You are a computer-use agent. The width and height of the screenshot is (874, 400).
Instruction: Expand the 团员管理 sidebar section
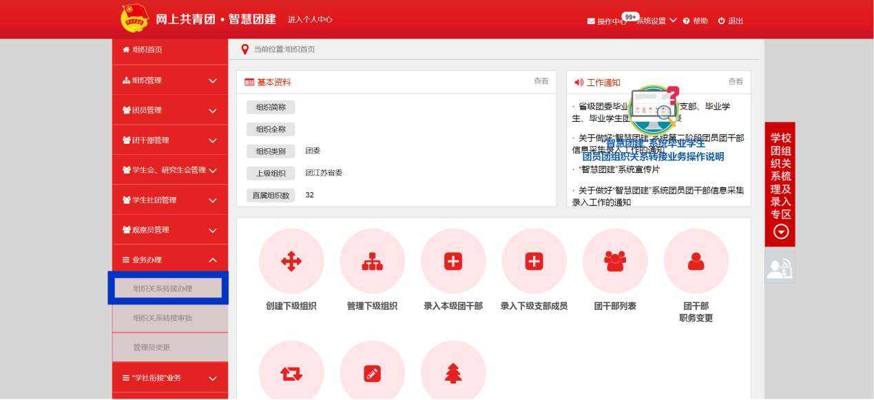(x=169, y=110)
